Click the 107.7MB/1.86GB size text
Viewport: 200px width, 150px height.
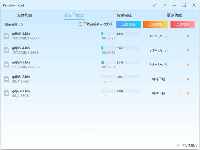[25, 53]
